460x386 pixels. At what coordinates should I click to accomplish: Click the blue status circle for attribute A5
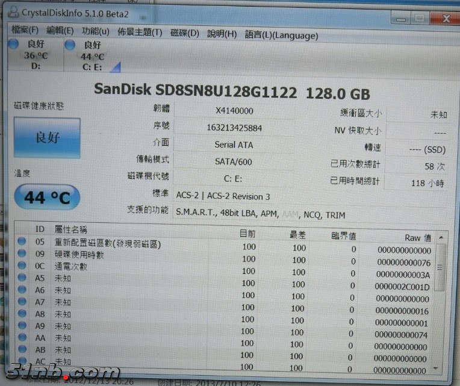[x=22, y=278]
